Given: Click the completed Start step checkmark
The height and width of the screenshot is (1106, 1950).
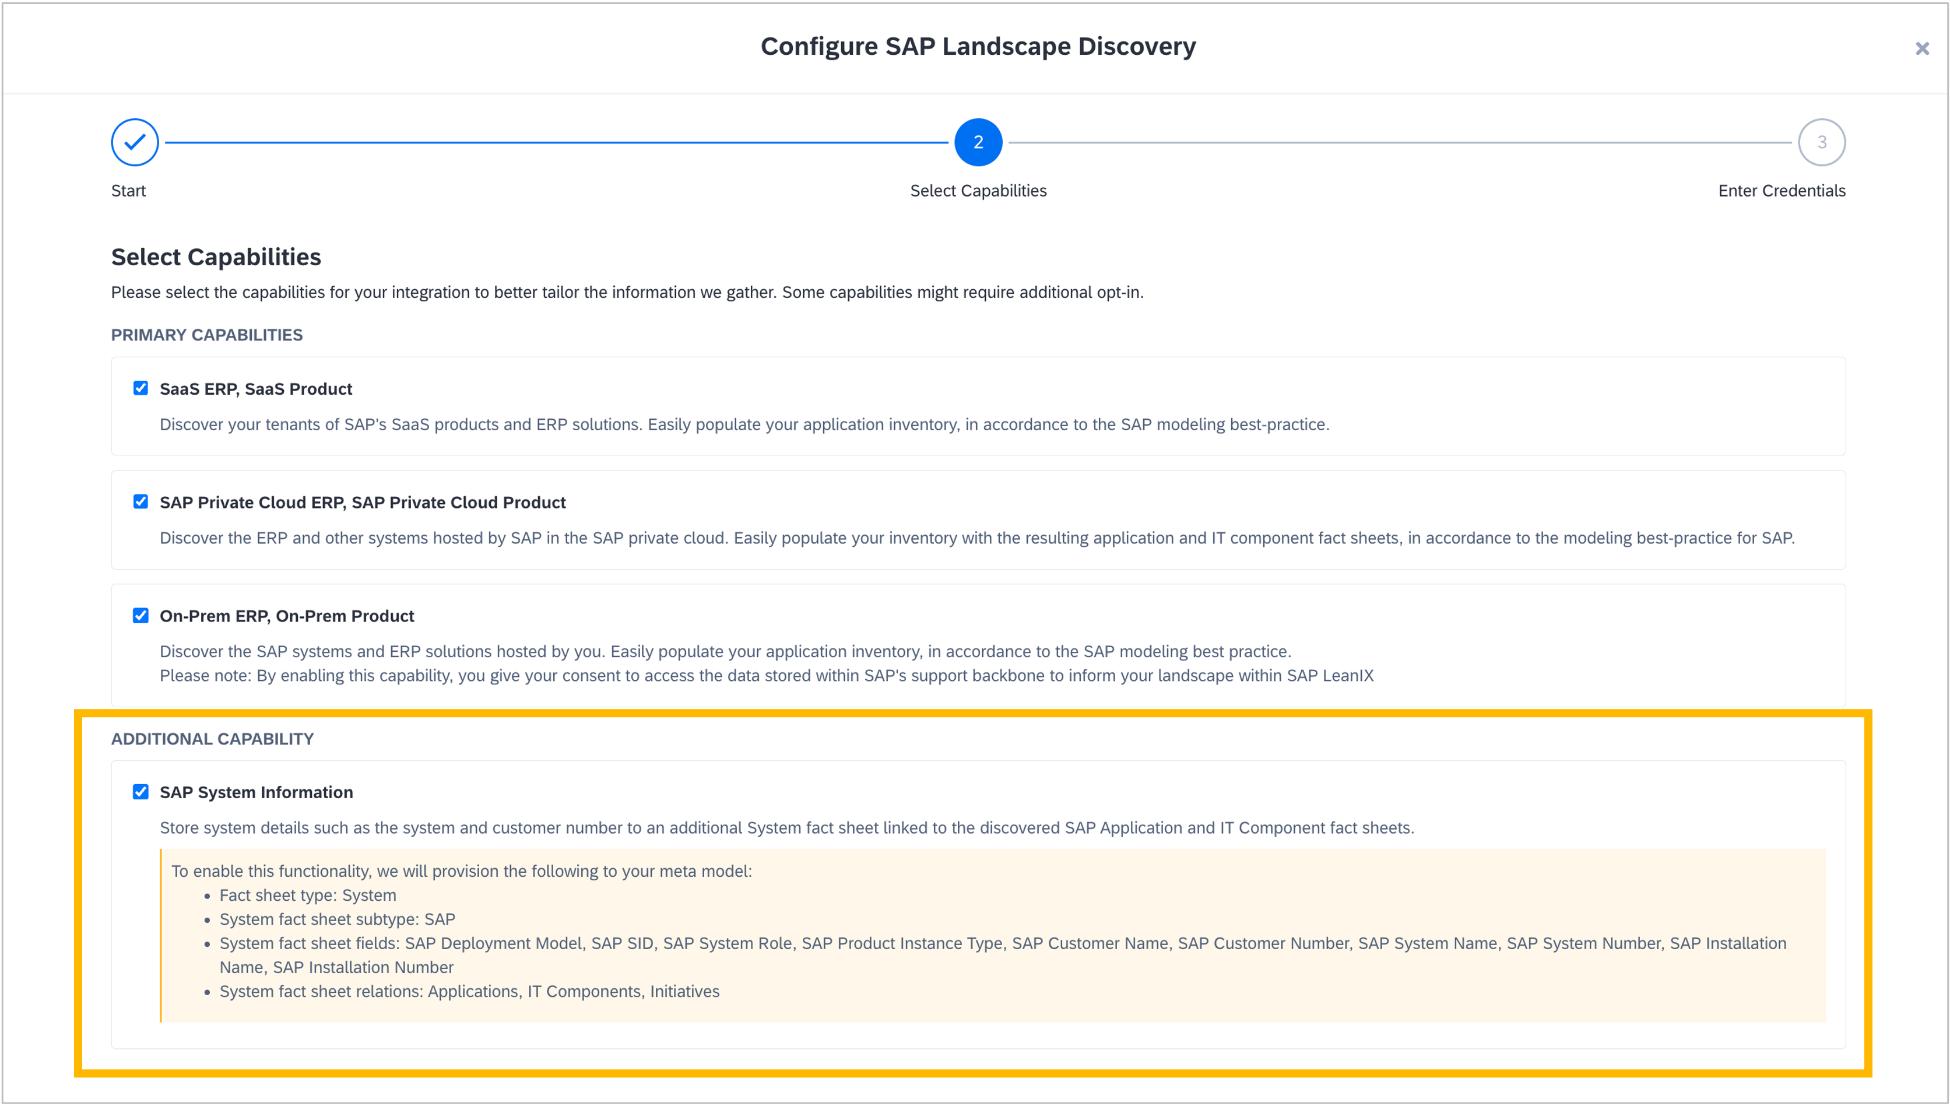Looking at the screenshot, I should [x=135, y=142].
